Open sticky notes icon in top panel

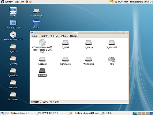coord(111,2)
